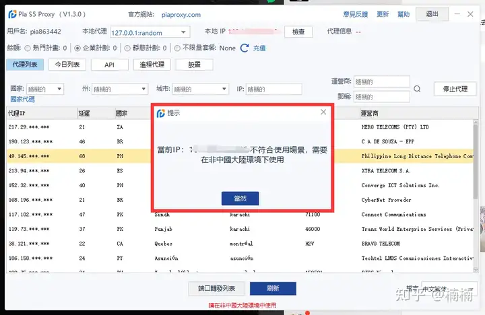Viewport: 485px width, 315px height.
Task: Open the API tab
Action: [x=110, y=65]
